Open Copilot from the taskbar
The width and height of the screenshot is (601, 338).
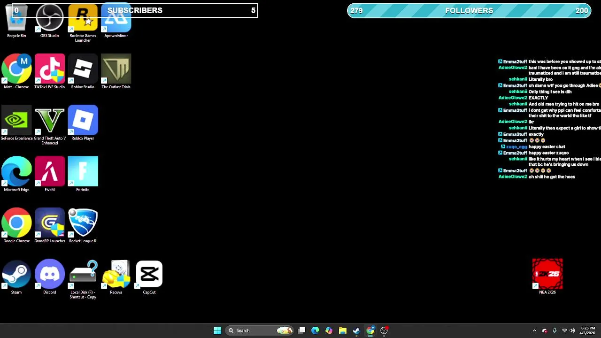tap(329, 330)
